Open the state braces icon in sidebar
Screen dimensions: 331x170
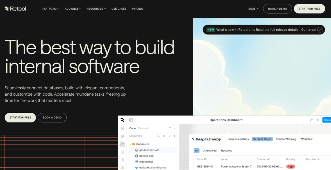(x=122, y=152)
